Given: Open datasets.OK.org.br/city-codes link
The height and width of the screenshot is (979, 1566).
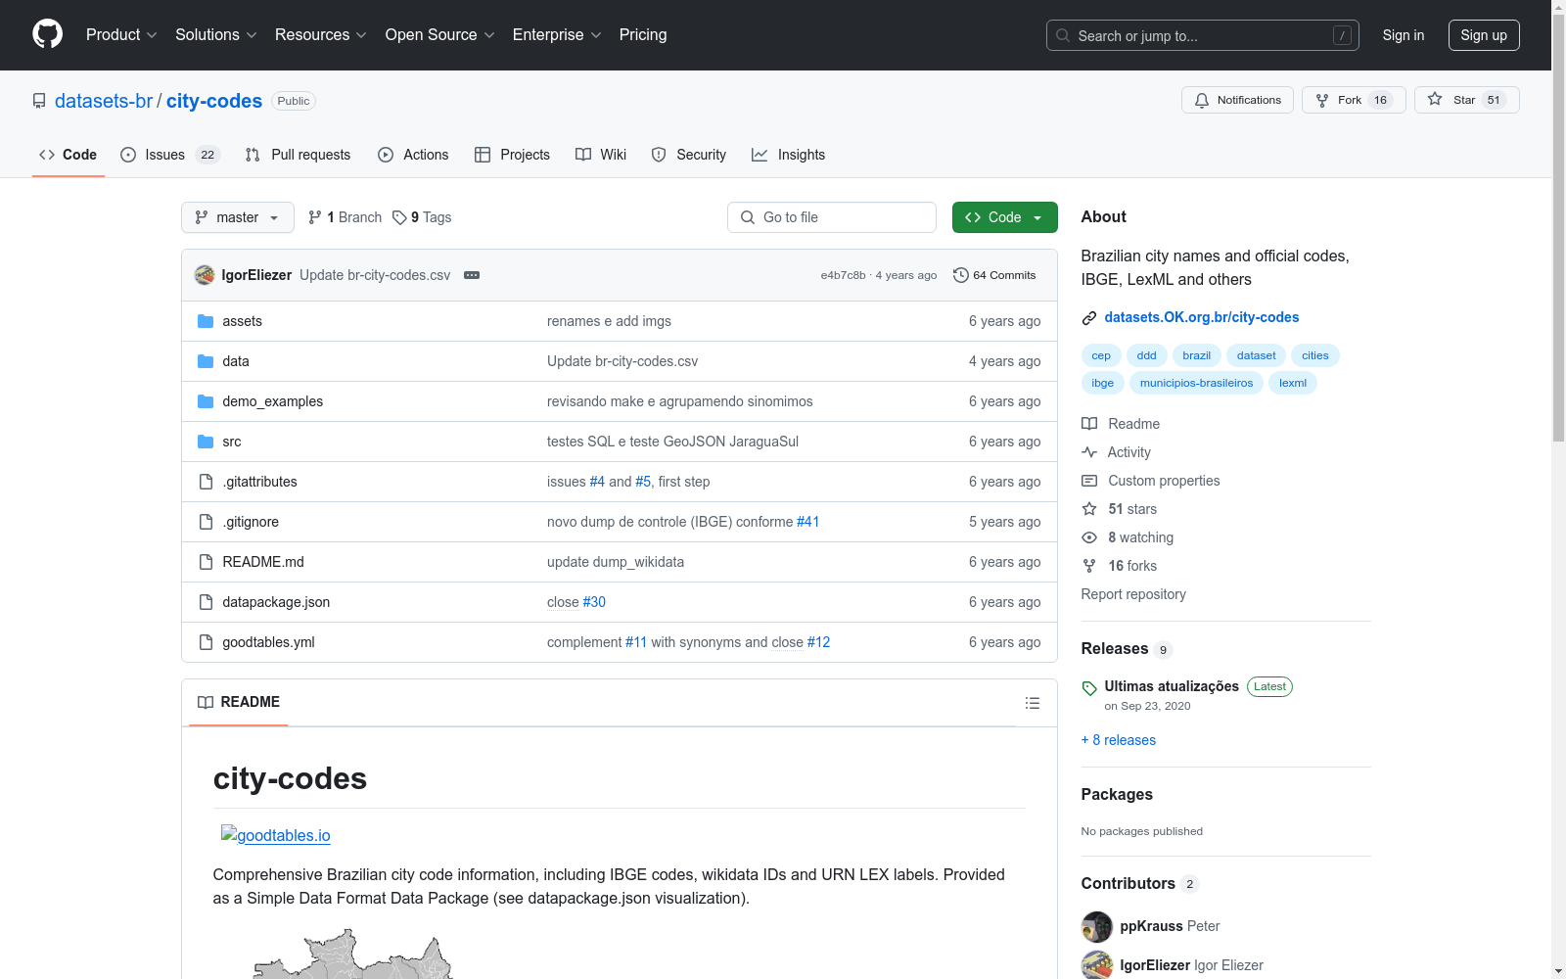Looking at the screenshot, I should (1202, 317).
